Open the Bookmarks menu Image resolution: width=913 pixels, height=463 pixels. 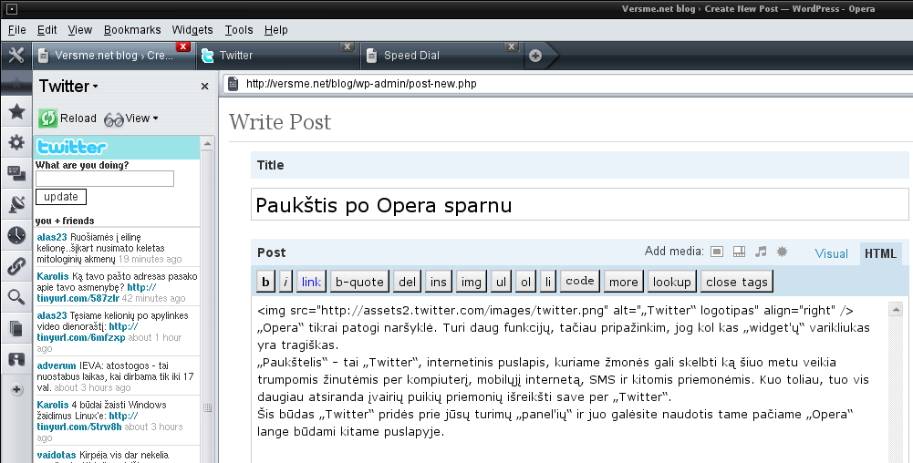(132, 30)
